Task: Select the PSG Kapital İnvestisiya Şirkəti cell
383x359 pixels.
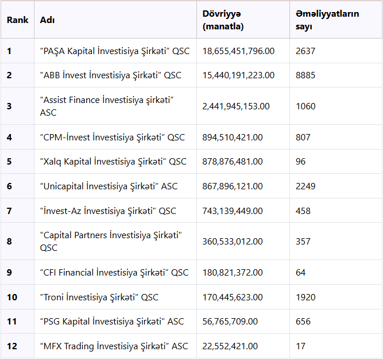Action: click(x=112, y=322)
